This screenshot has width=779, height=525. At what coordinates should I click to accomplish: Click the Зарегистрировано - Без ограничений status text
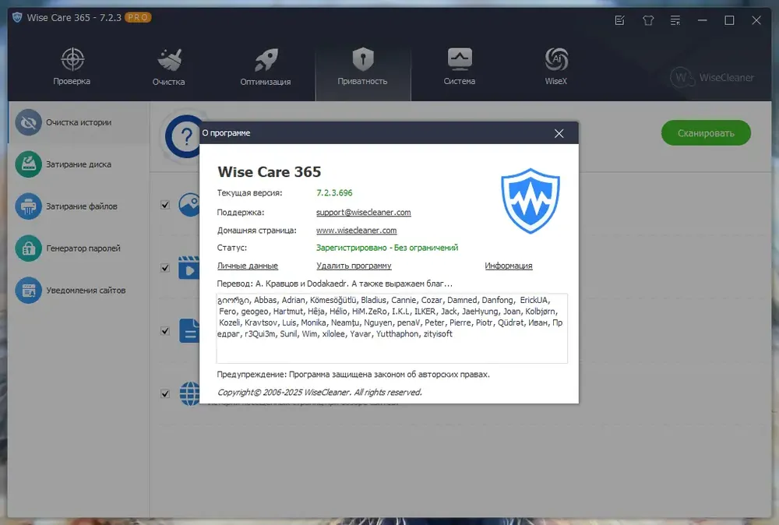coord(387,248)
